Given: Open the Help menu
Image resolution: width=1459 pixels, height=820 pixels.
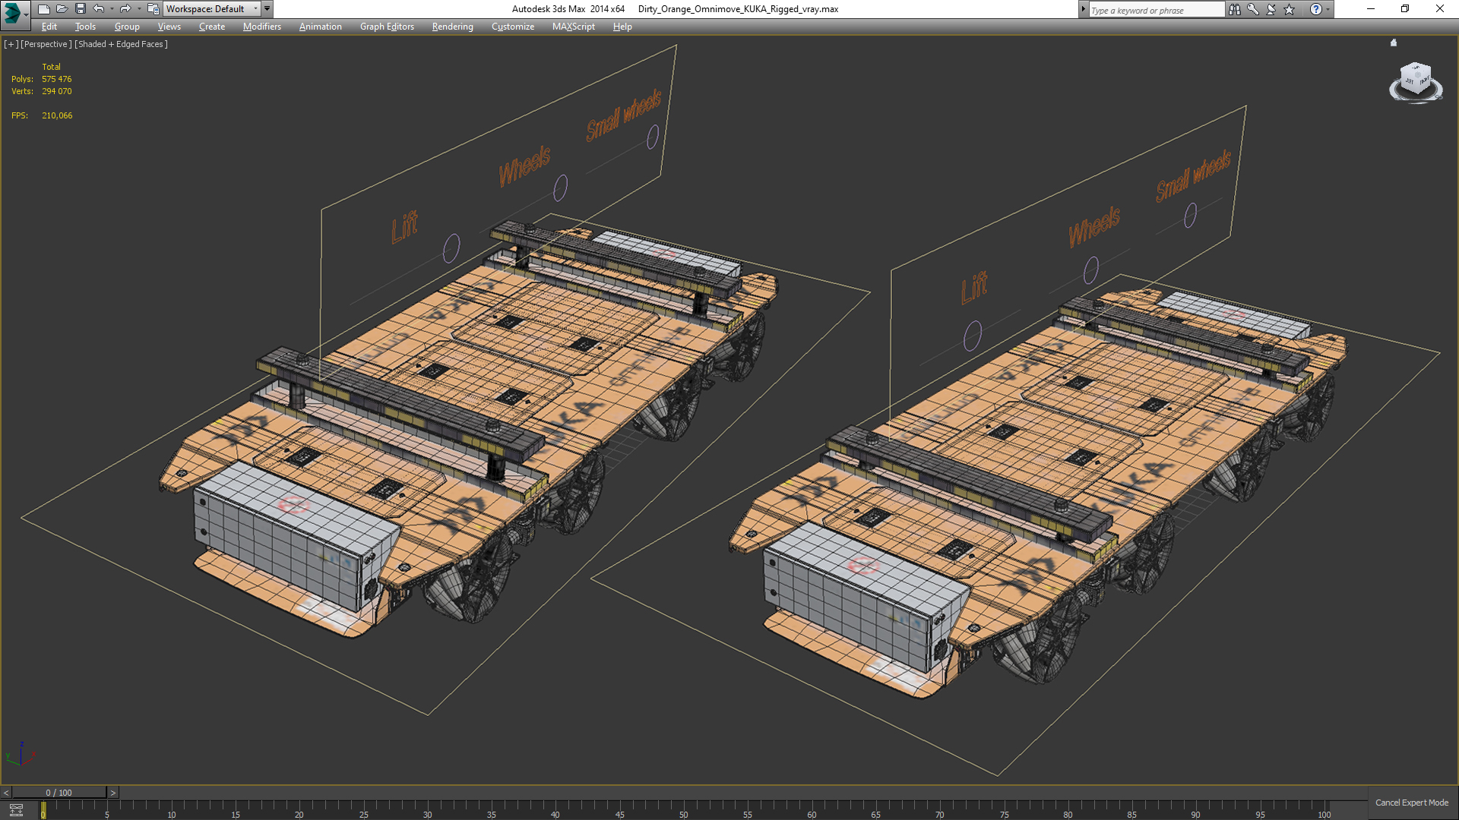Looking at the screenshot, I should coord(622,27).
